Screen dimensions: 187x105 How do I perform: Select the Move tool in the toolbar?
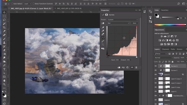tap(4, 12)
